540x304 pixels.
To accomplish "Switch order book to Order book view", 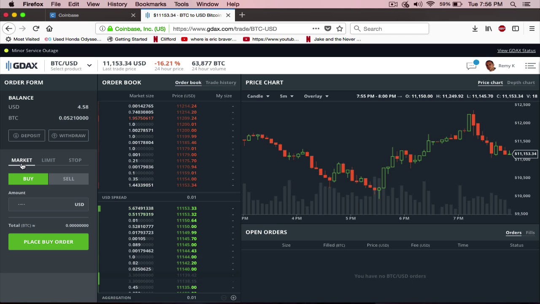I will tap(188, 82).
